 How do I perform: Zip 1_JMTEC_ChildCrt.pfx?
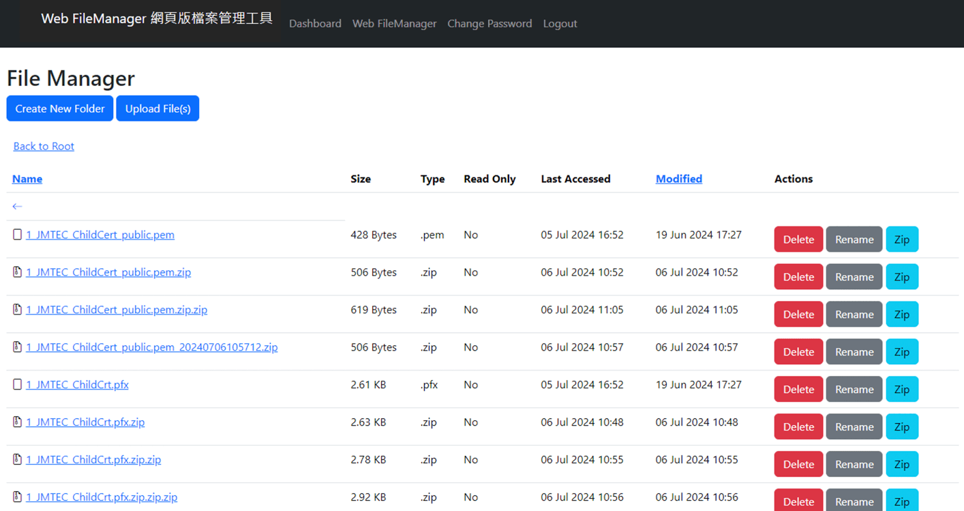tap(902, 390)
